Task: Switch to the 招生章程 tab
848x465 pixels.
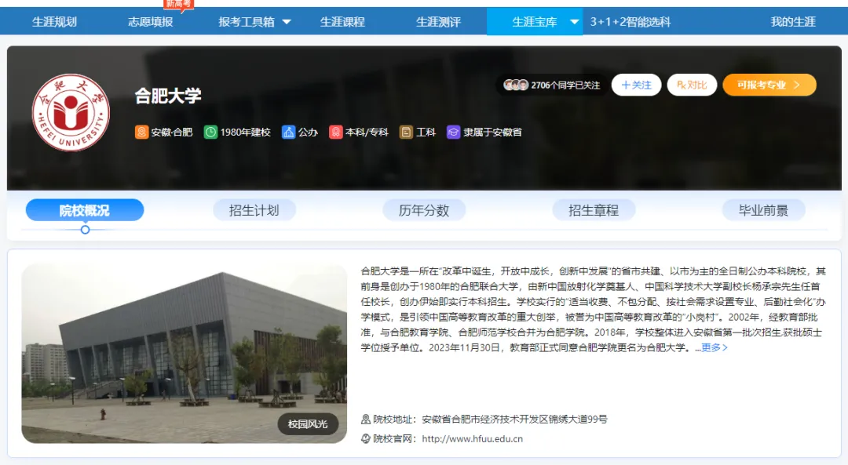Action: pos(594,210)
